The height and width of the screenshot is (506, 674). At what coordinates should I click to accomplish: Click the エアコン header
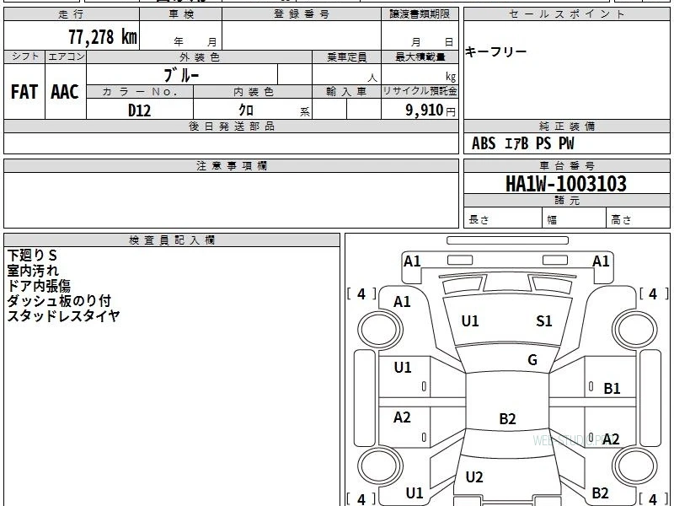click(66, 57)
